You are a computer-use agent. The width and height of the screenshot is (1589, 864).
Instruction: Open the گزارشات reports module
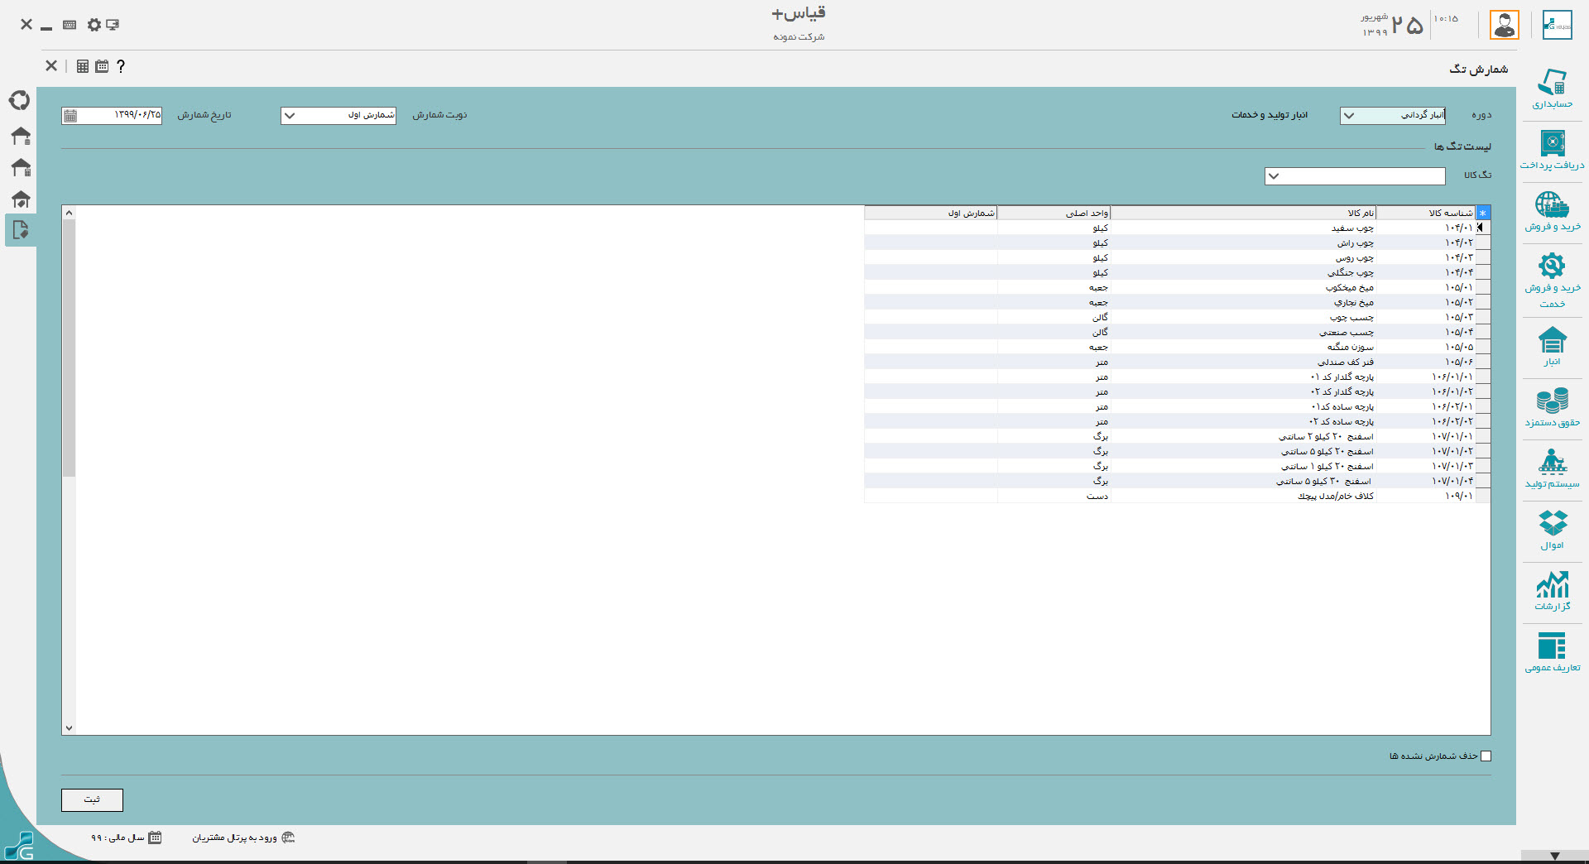(1552, 591)
